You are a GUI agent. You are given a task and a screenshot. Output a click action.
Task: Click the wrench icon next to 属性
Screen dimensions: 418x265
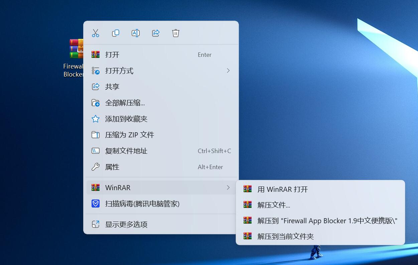(96, 167)
